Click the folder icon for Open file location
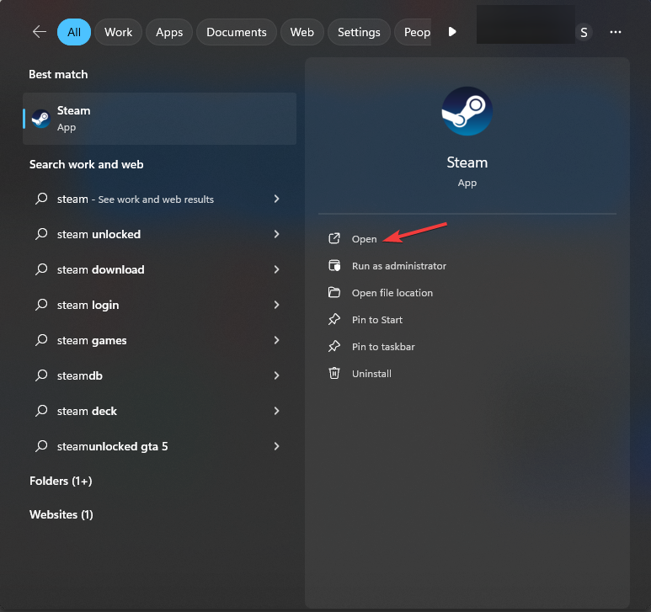 point(334,292)
